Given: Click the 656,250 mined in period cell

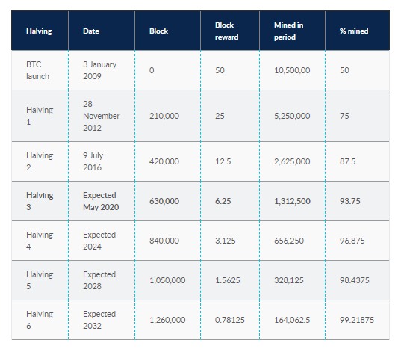Looking at the screenshot, I should 289,241.
